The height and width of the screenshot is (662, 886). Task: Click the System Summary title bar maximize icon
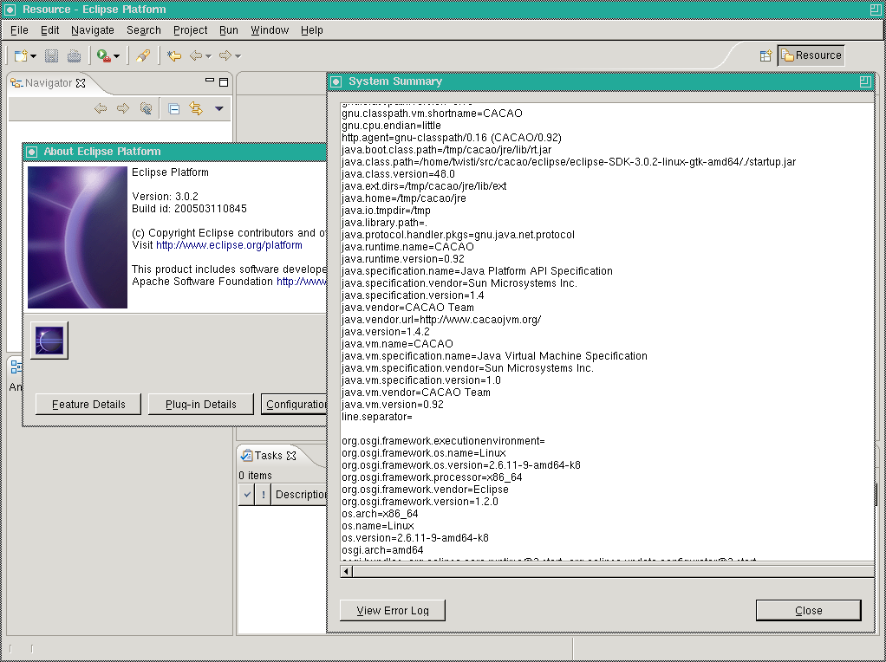(865, 81)
